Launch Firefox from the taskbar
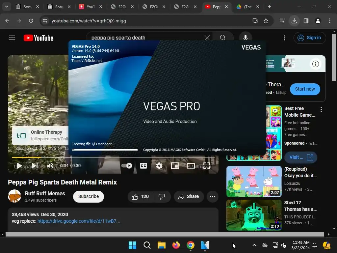The image size is (337, 253). point(176,245)
